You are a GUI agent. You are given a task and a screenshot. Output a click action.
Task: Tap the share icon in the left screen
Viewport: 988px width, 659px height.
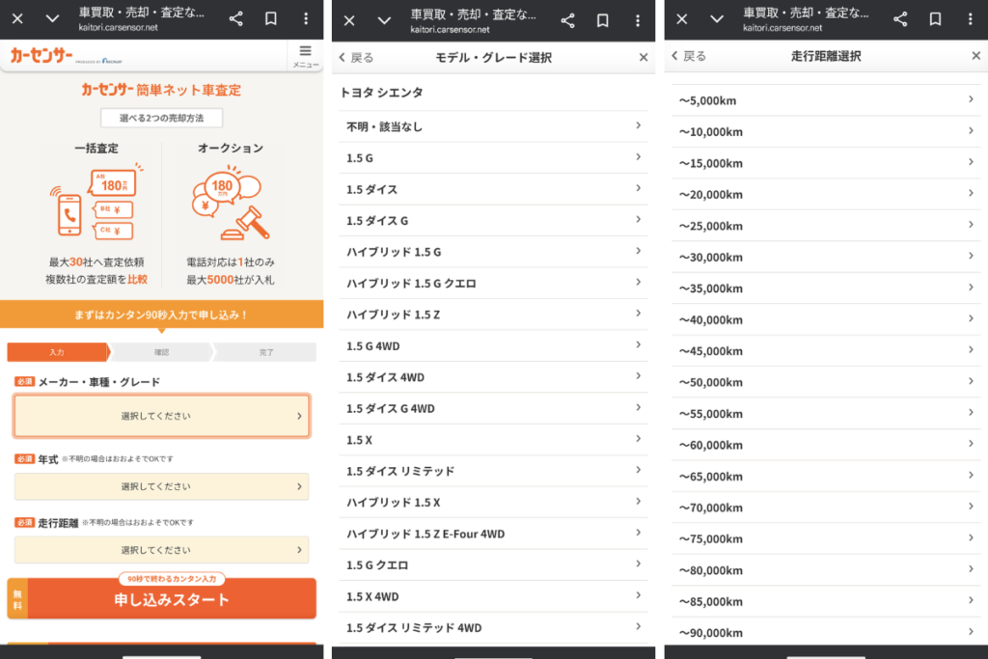pos(235,20)
